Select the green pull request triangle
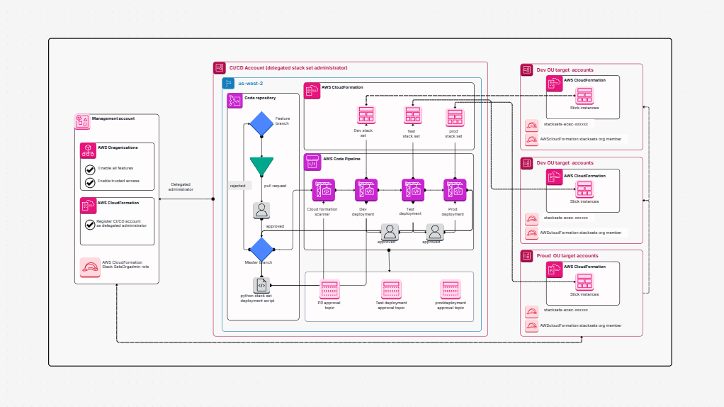 (x=262, y=167)
